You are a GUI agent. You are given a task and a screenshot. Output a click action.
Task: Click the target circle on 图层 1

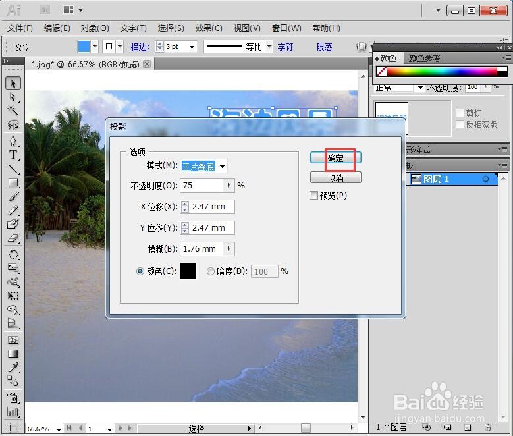(486, 178)
